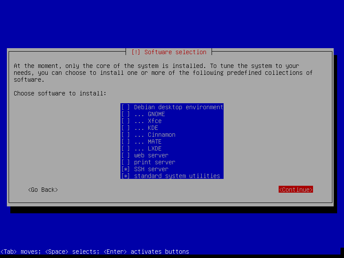Tick the KDE checkbox
This screenshot has width=344, height=258.
coord(126,128)
